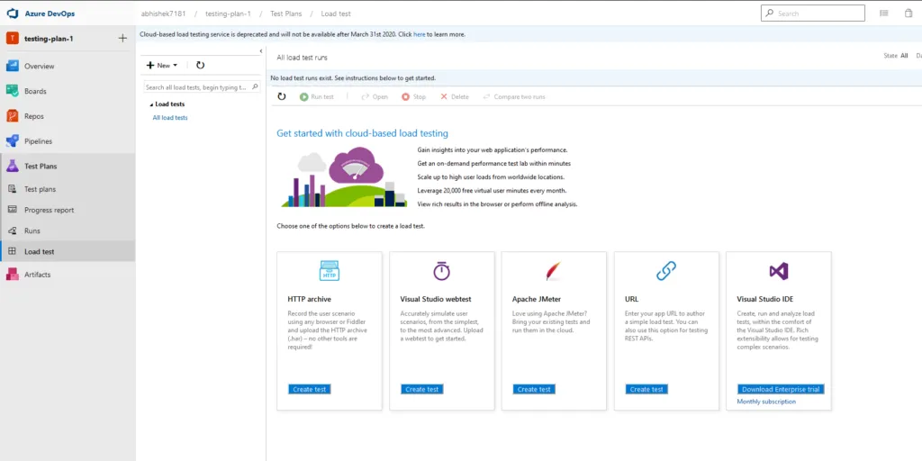Click the plus icon beside testing-plan-1
The width and height of the screenshot is (922, 461).
[122, 38]
